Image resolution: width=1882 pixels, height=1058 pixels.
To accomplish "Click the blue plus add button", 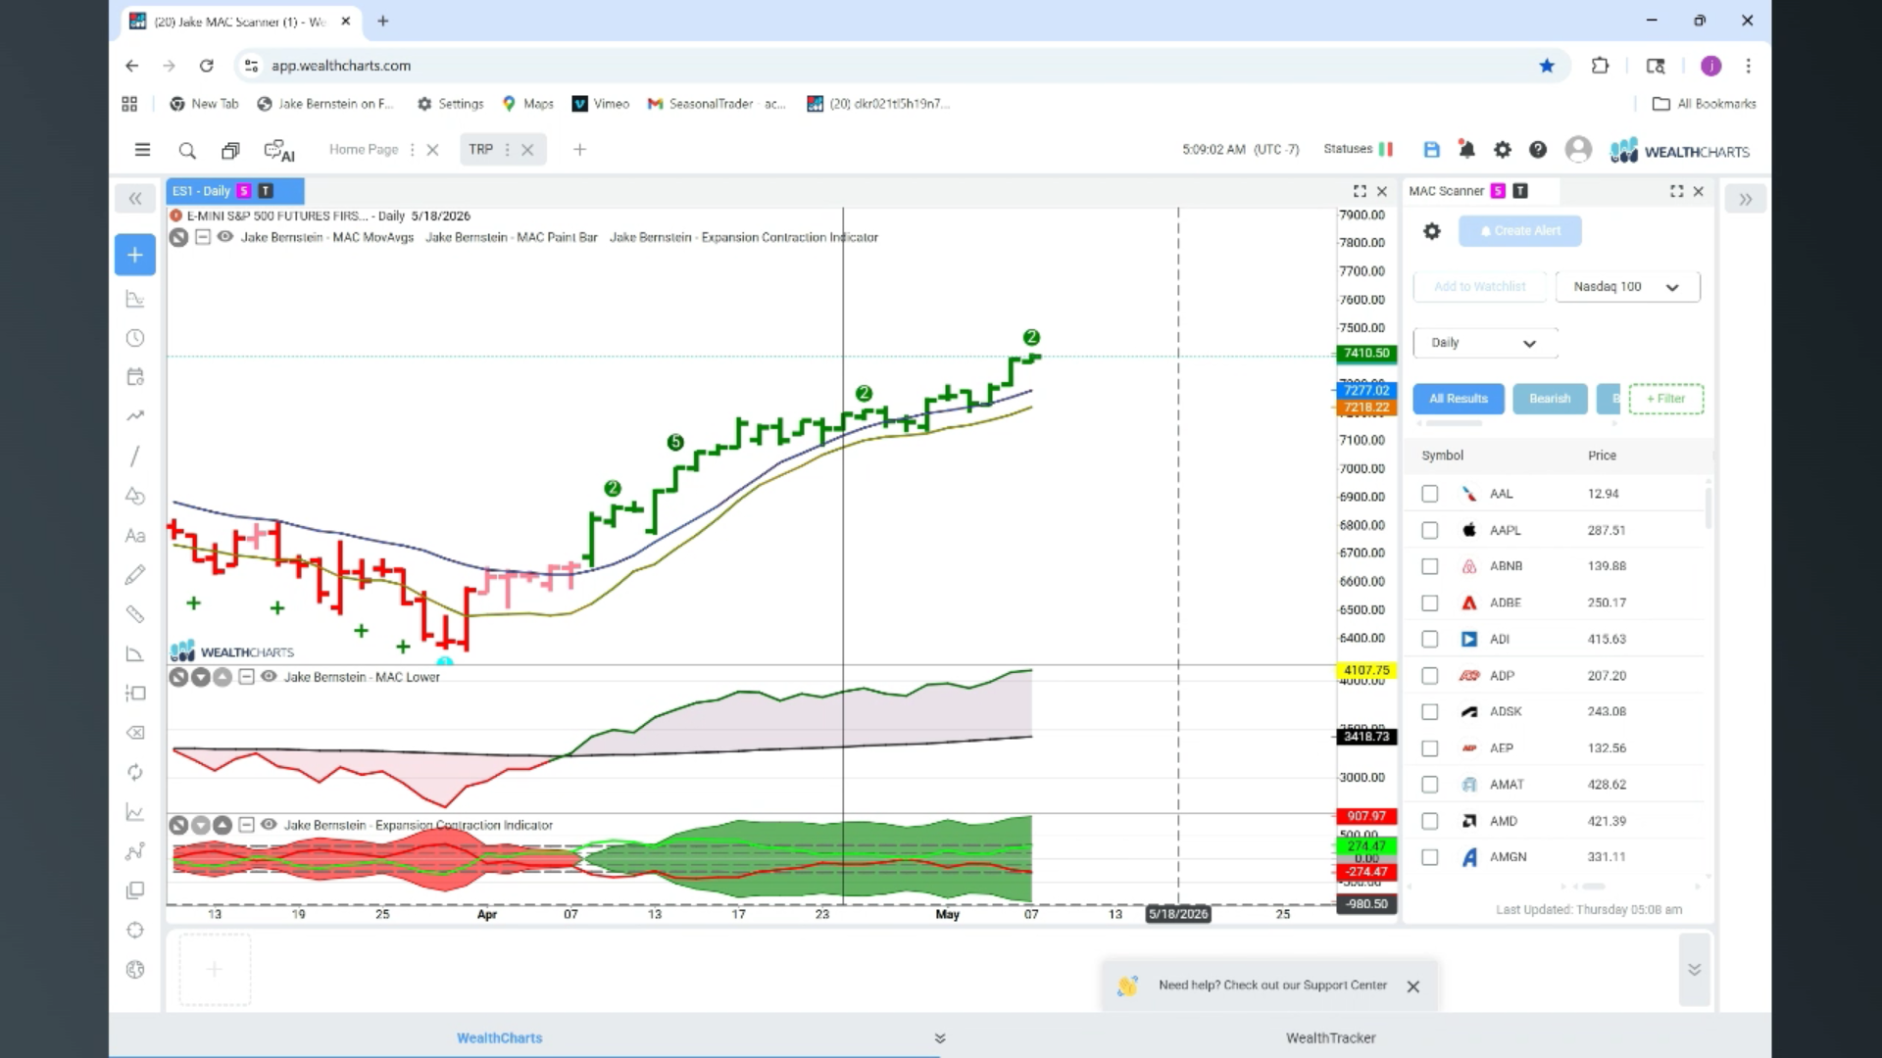I will point(135,255).
